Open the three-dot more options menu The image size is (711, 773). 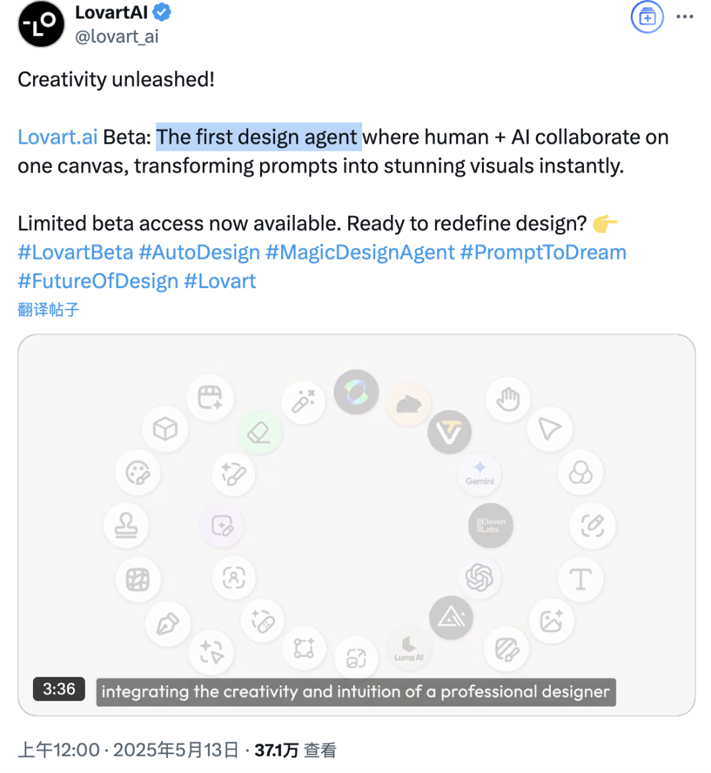pos(685,17)
